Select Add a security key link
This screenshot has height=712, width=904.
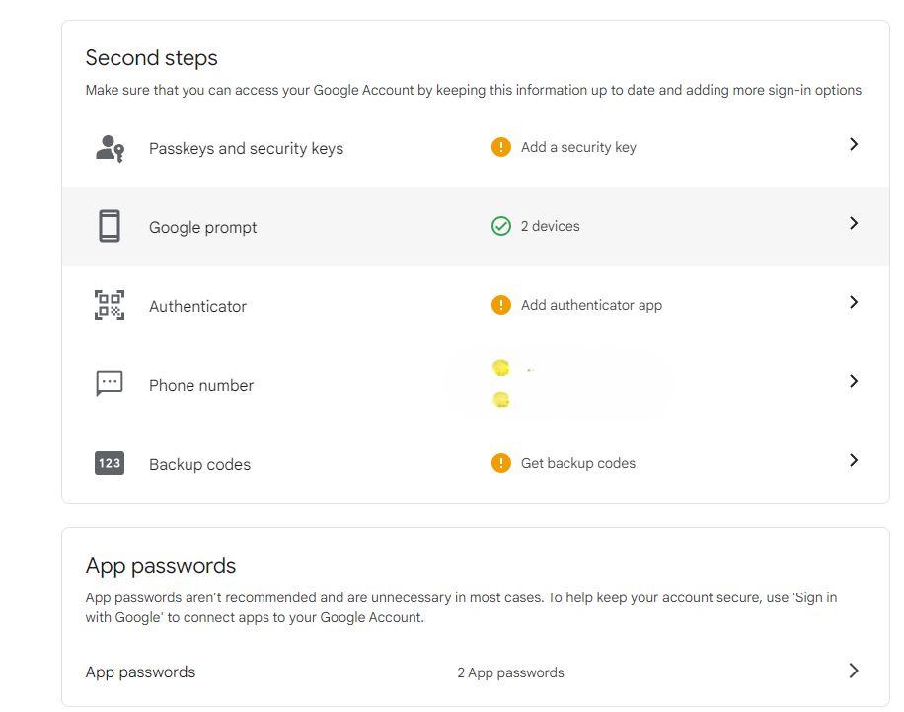[x=578, y=148]
